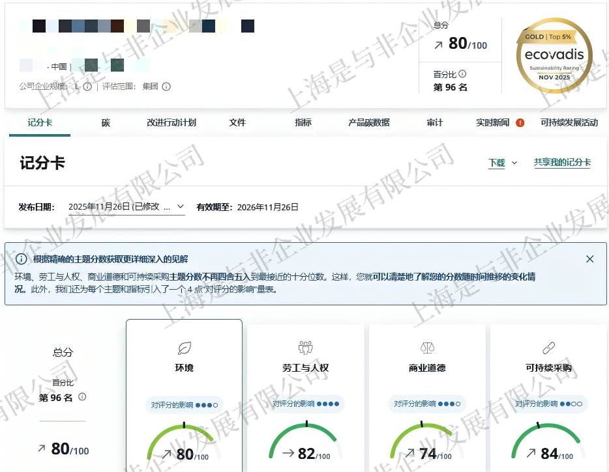This screenshot has width=609, height=472.
Task: Go to the 产品碳数据 tab
Action: pos(369,122)
